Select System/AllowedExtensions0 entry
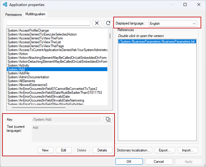The width and height of the screenshot is (206, 167). point(57,85)
